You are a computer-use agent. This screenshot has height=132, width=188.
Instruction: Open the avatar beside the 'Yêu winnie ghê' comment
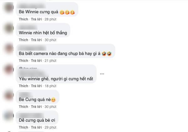pos(9,69)
